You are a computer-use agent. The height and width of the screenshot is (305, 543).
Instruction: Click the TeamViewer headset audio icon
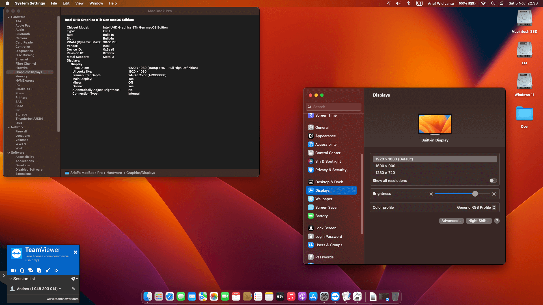coord(22,271)
